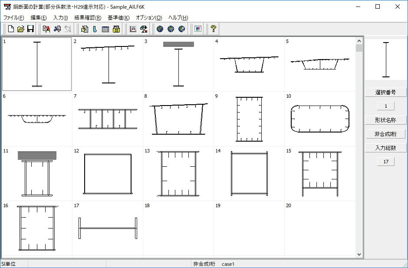This screenshot has height=268, width=408.
Task: Select section 7 multi-cell box thumbnail
Action: click(x=108, y=119)
